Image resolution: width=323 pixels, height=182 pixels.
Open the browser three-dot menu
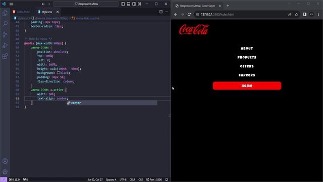[318, 14]
